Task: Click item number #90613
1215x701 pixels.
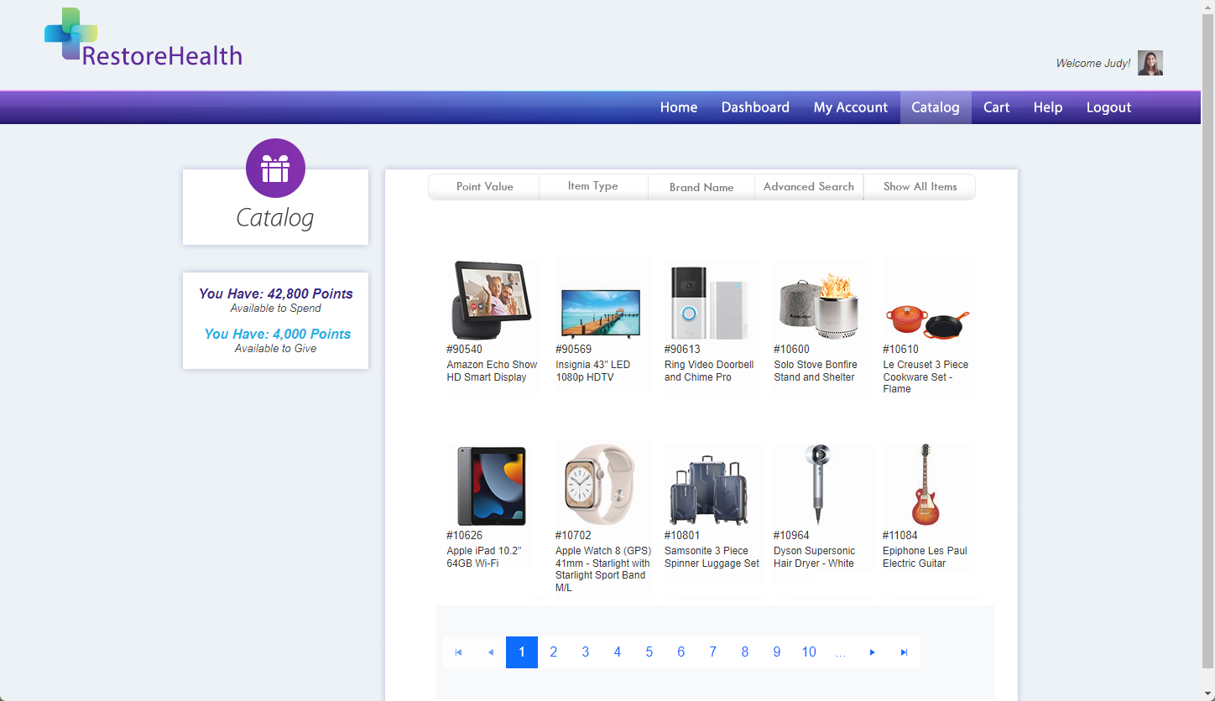Action: tap(682, 350)
